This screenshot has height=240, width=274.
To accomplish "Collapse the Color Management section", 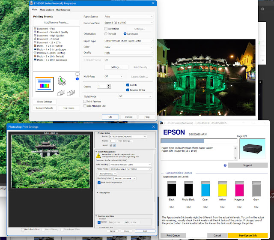I will tap(96, 152).
